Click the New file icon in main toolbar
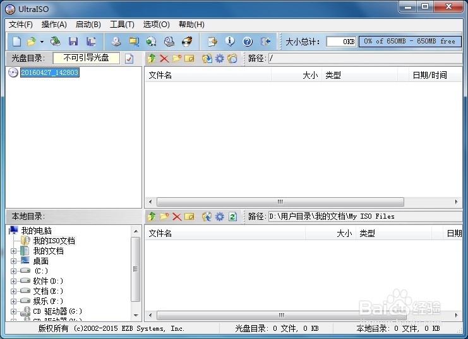This screenshot has height=339, width=468. coord(16,42)
